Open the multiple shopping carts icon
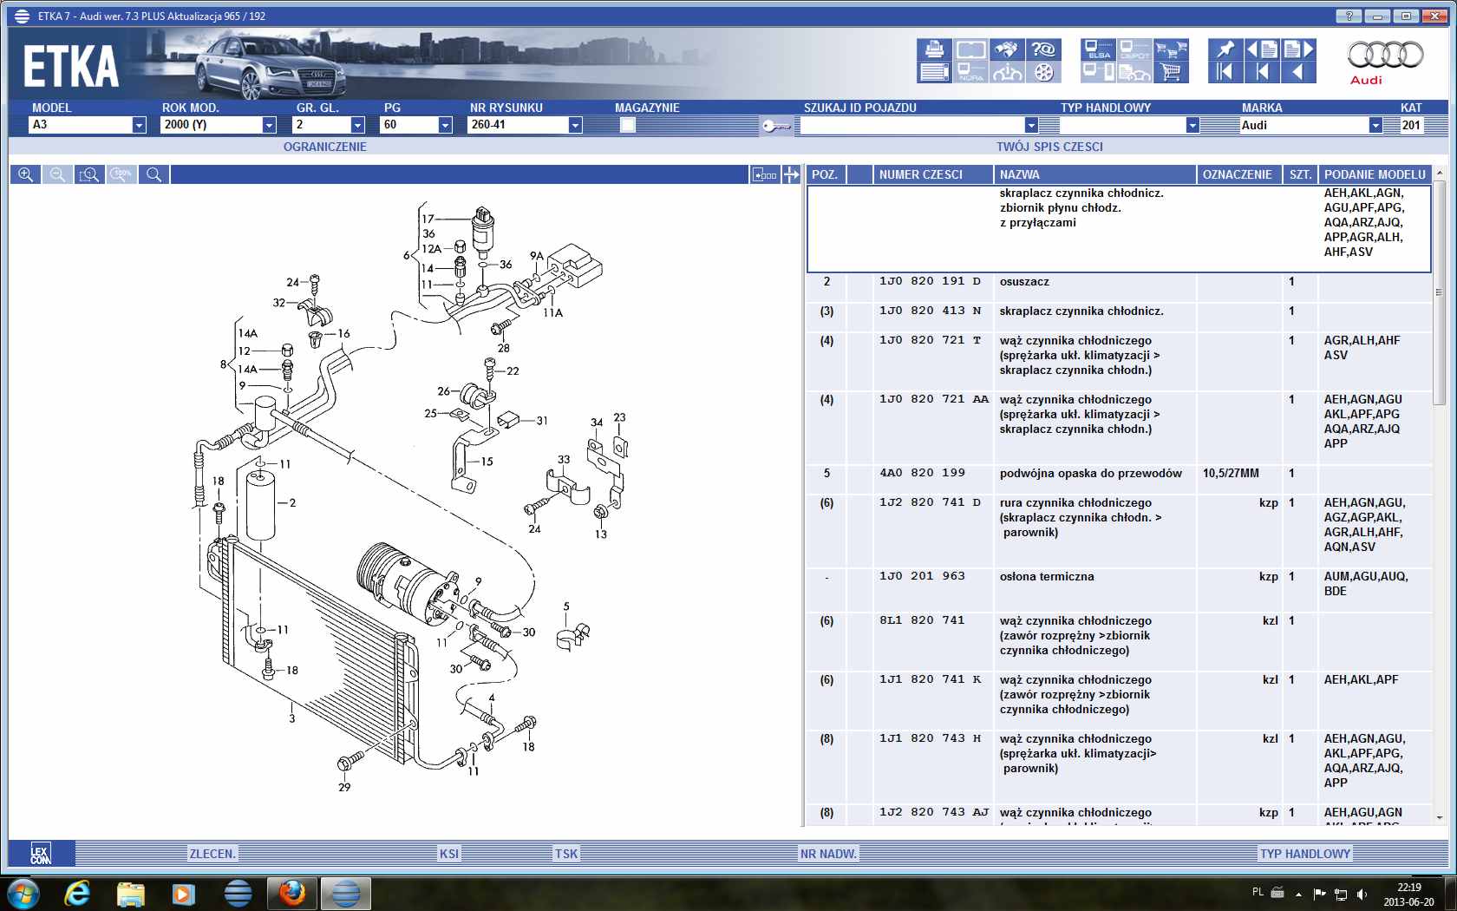 (x=1171, y=49)
